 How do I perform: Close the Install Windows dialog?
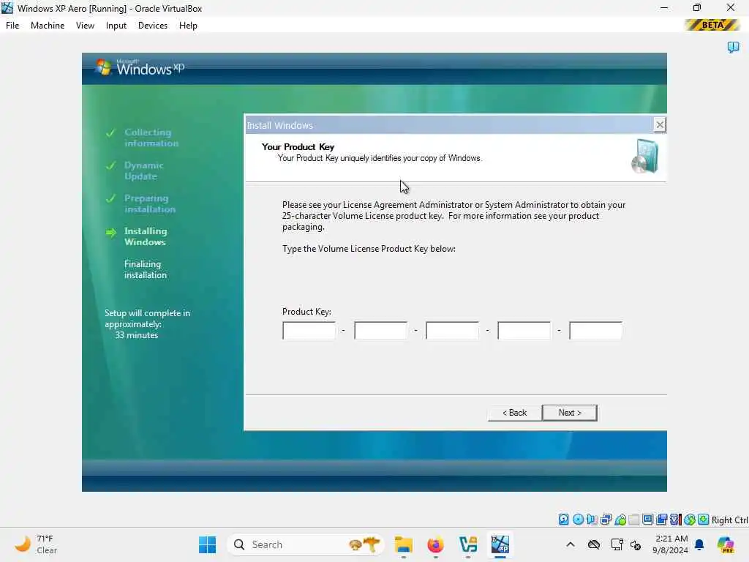[x=660, y=124]
